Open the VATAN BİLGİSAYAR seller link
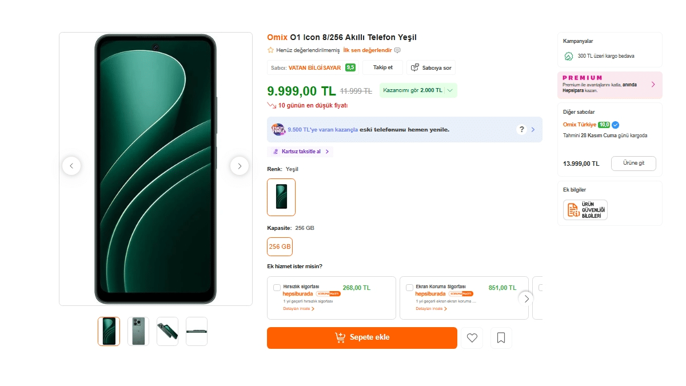 [314, 67]
